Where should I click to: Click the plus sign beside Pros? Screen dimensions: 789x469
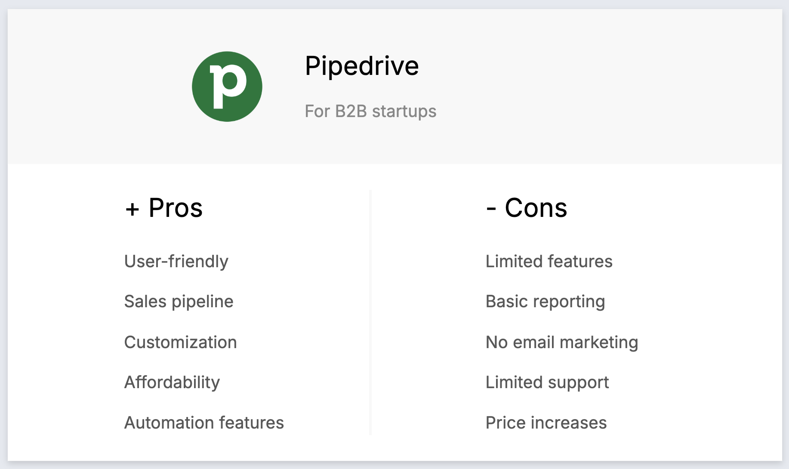click(x=132, y=209)
